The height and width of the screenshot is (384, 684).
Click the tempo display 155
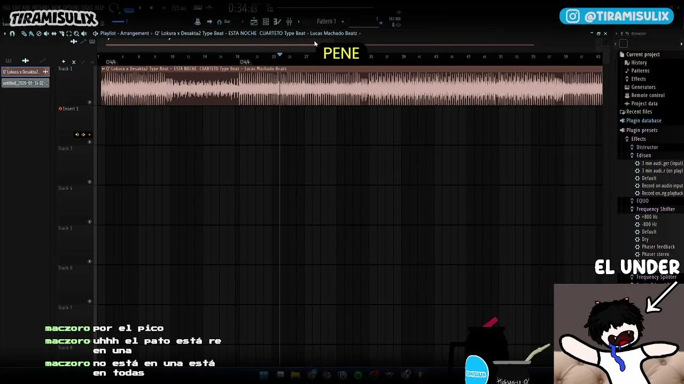(x=179, y=8)
